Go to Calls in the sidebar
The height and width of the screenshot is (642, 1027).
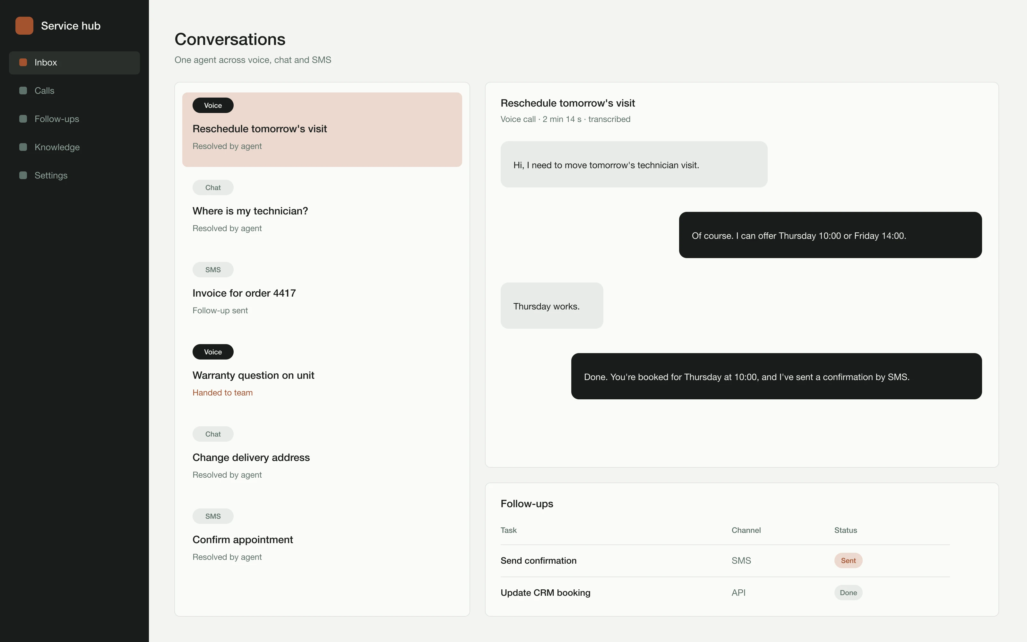point(74,91)
